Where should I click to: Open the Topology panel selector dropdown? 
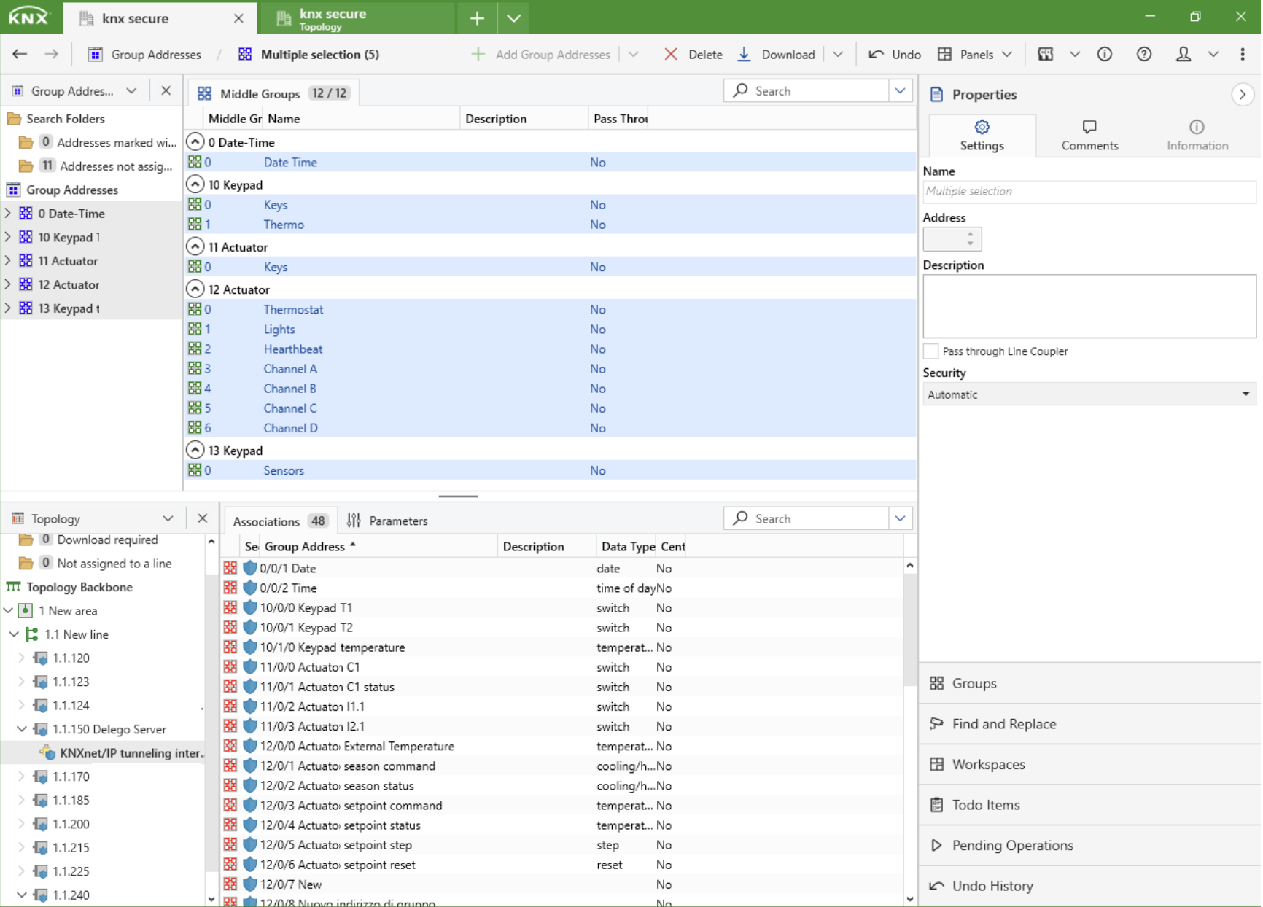coord(168,518)
